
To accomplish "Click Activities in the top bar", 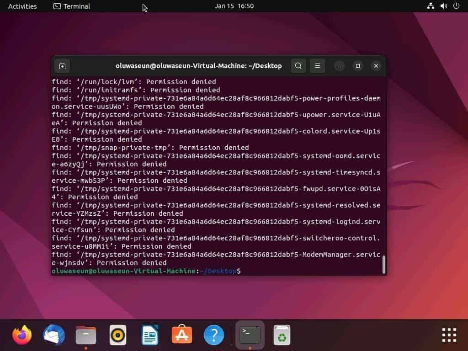I will 22,6.
